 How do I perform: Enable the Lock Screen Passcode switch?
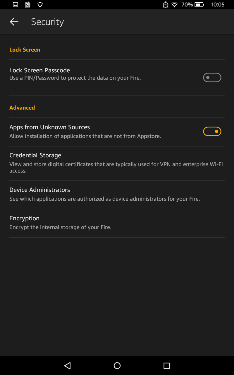pyautogui.click(x=212, y=78)
